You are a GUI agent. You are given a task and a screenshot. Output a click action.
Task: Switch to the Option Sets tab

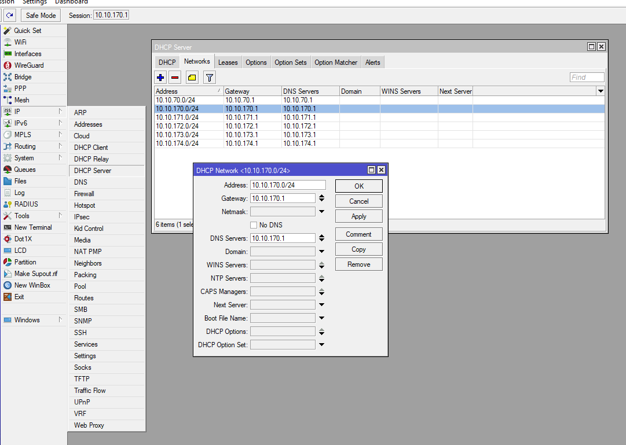pyautogui.click(x=291, y=62)
